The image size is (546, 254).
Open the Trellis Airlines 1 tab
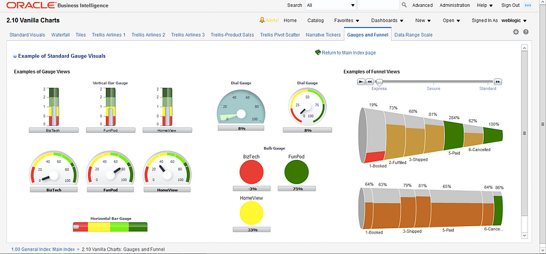pos(109,35)
